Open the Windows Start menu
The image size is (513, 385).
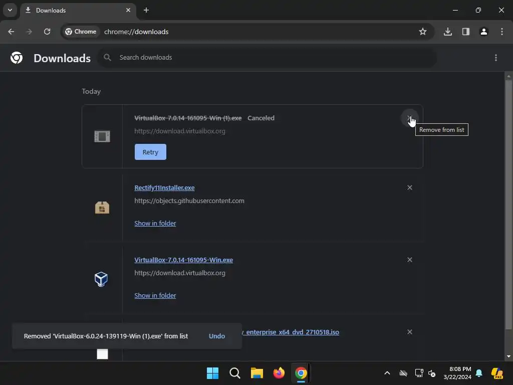(x=212, y=373)
